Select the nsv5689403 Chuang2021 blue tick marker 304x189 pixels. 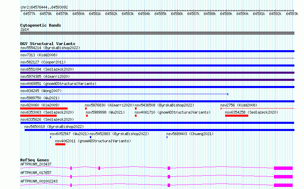click(167, 137)
